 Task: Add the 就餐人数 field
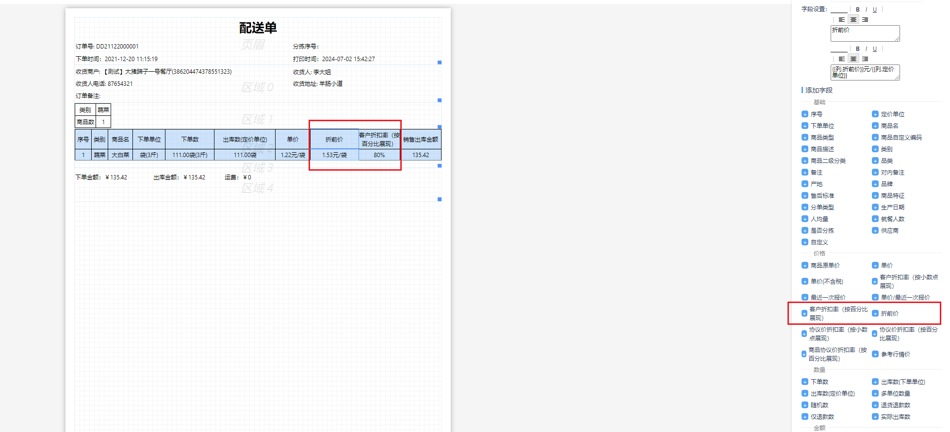[875, 219]
